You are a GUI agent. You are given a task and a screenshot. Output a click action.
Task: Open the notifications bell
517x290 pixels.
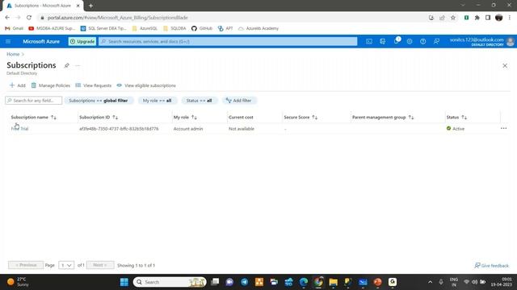click(397, 41)
